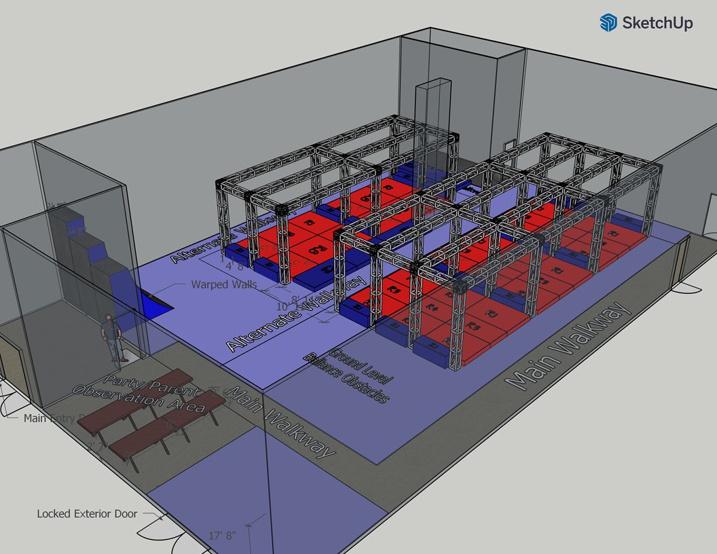Viewport: 717px width, 554px height.
Task: Click the 17' 8" dimension text
Action: [222, 535]
